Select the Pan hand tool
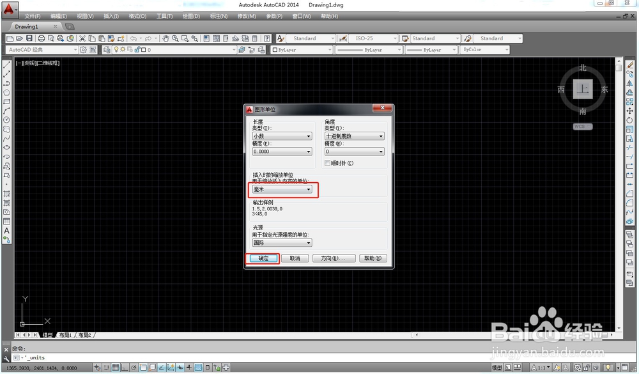The height and width of the screenshot is (374, 639). pos(166,38)
